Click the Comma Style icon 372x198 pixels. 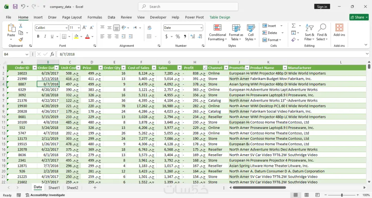point(185,36)
